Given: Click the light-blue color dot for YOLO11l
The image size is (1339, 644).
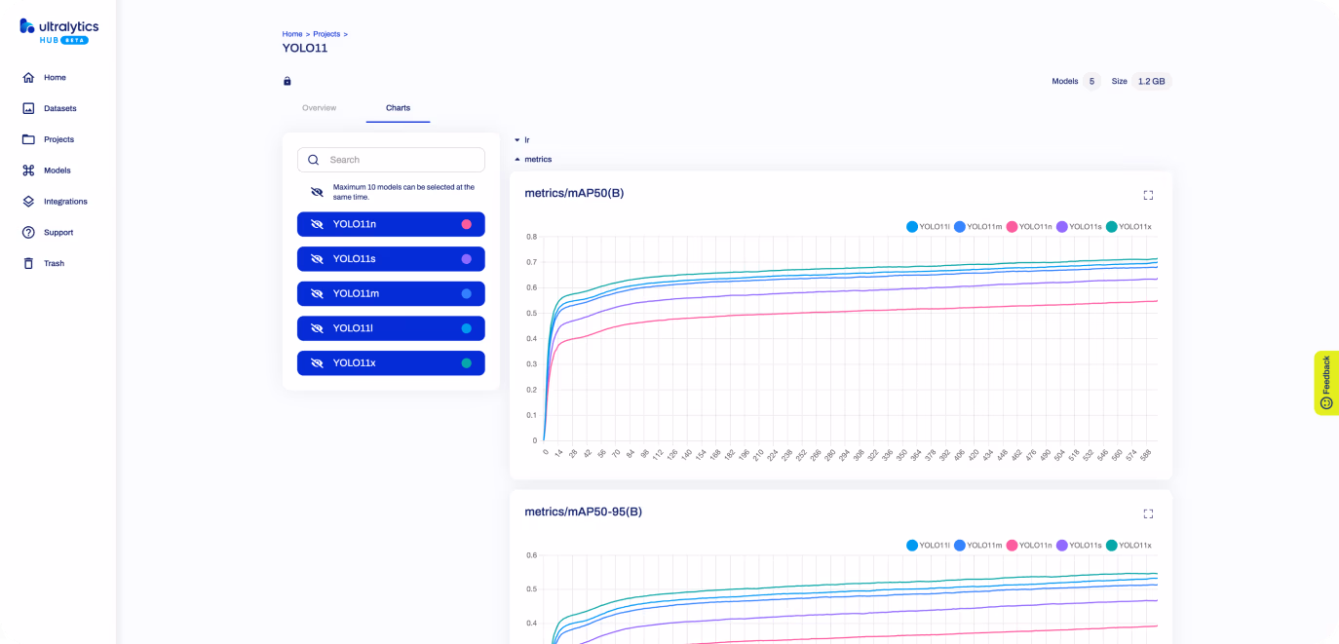Looking at the screenshot, I should pyautogui.click(x=466, y=328).
